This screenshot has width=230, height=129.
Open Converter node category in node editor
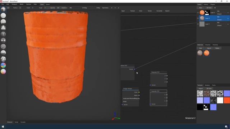click(159, 11)
